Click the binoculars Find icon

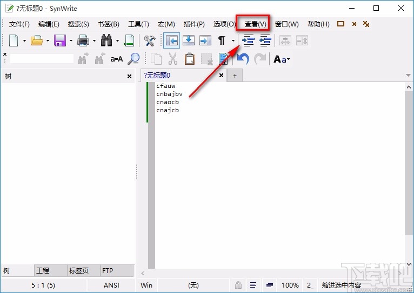[106, 40]
